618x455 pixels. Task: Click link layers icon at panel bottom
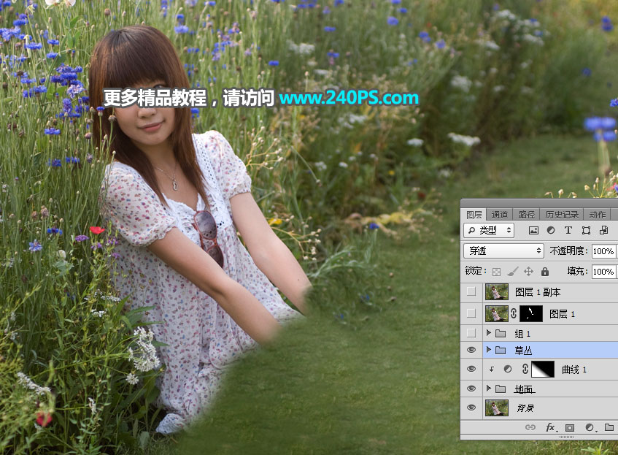pyautogui.click(x=530, y=427)
